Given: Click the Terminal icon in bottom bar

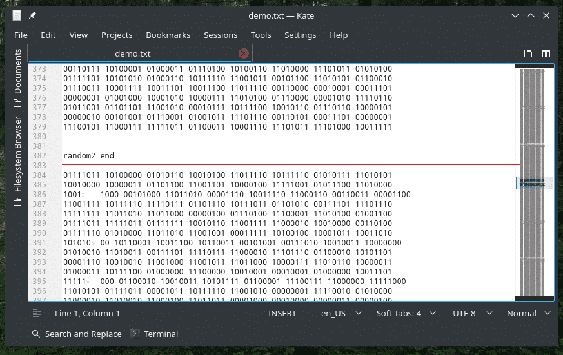Looking at the screenshot, I should coord(135,334).
